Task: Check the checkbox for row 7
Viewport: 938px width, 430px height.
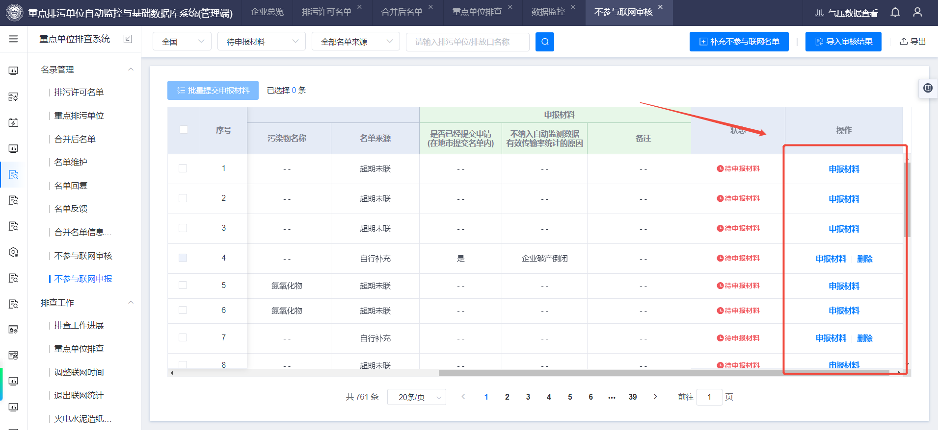Action: [x=183, y=337]
